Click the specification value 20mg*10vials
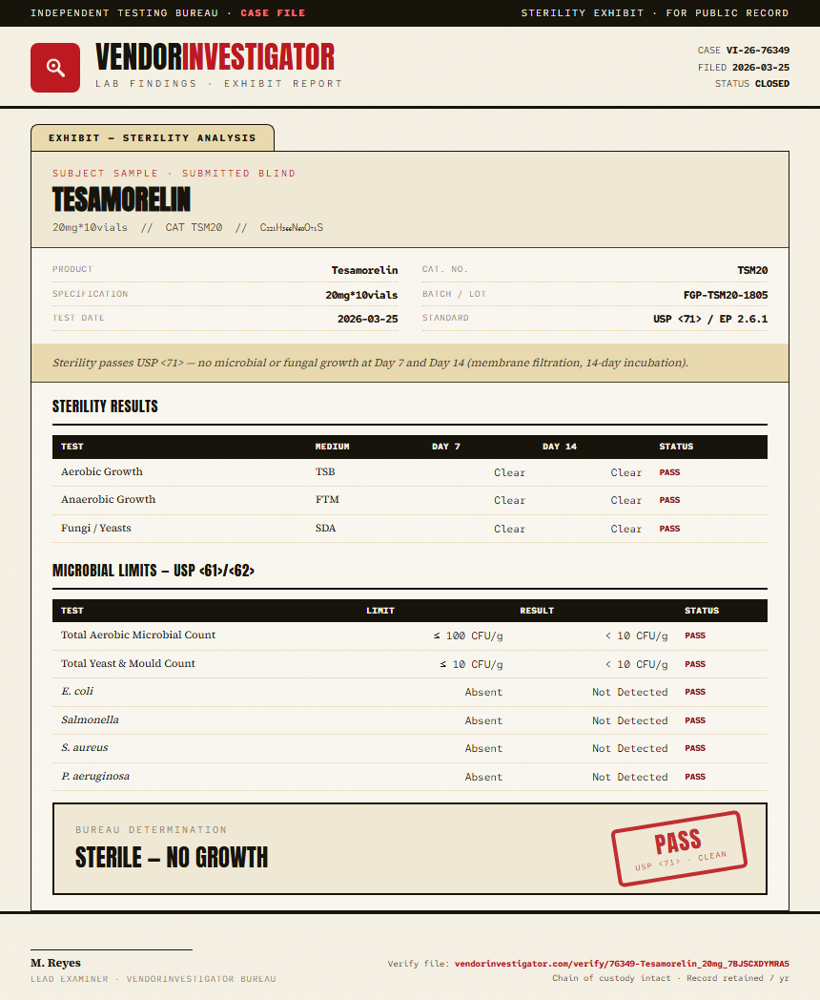Screen dimensions: 820x1000 361,295
